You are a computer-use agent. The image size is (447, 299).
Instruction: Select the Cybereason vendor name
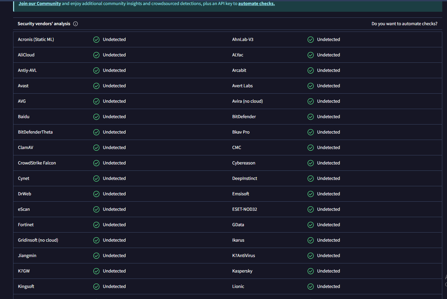coord(244,163)
